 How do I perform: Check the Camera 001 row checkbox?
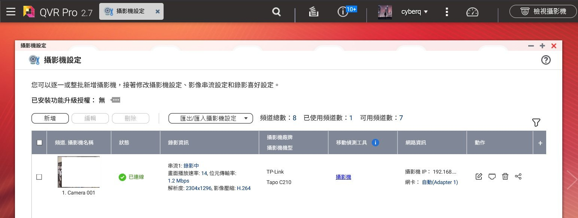[39, 177]
